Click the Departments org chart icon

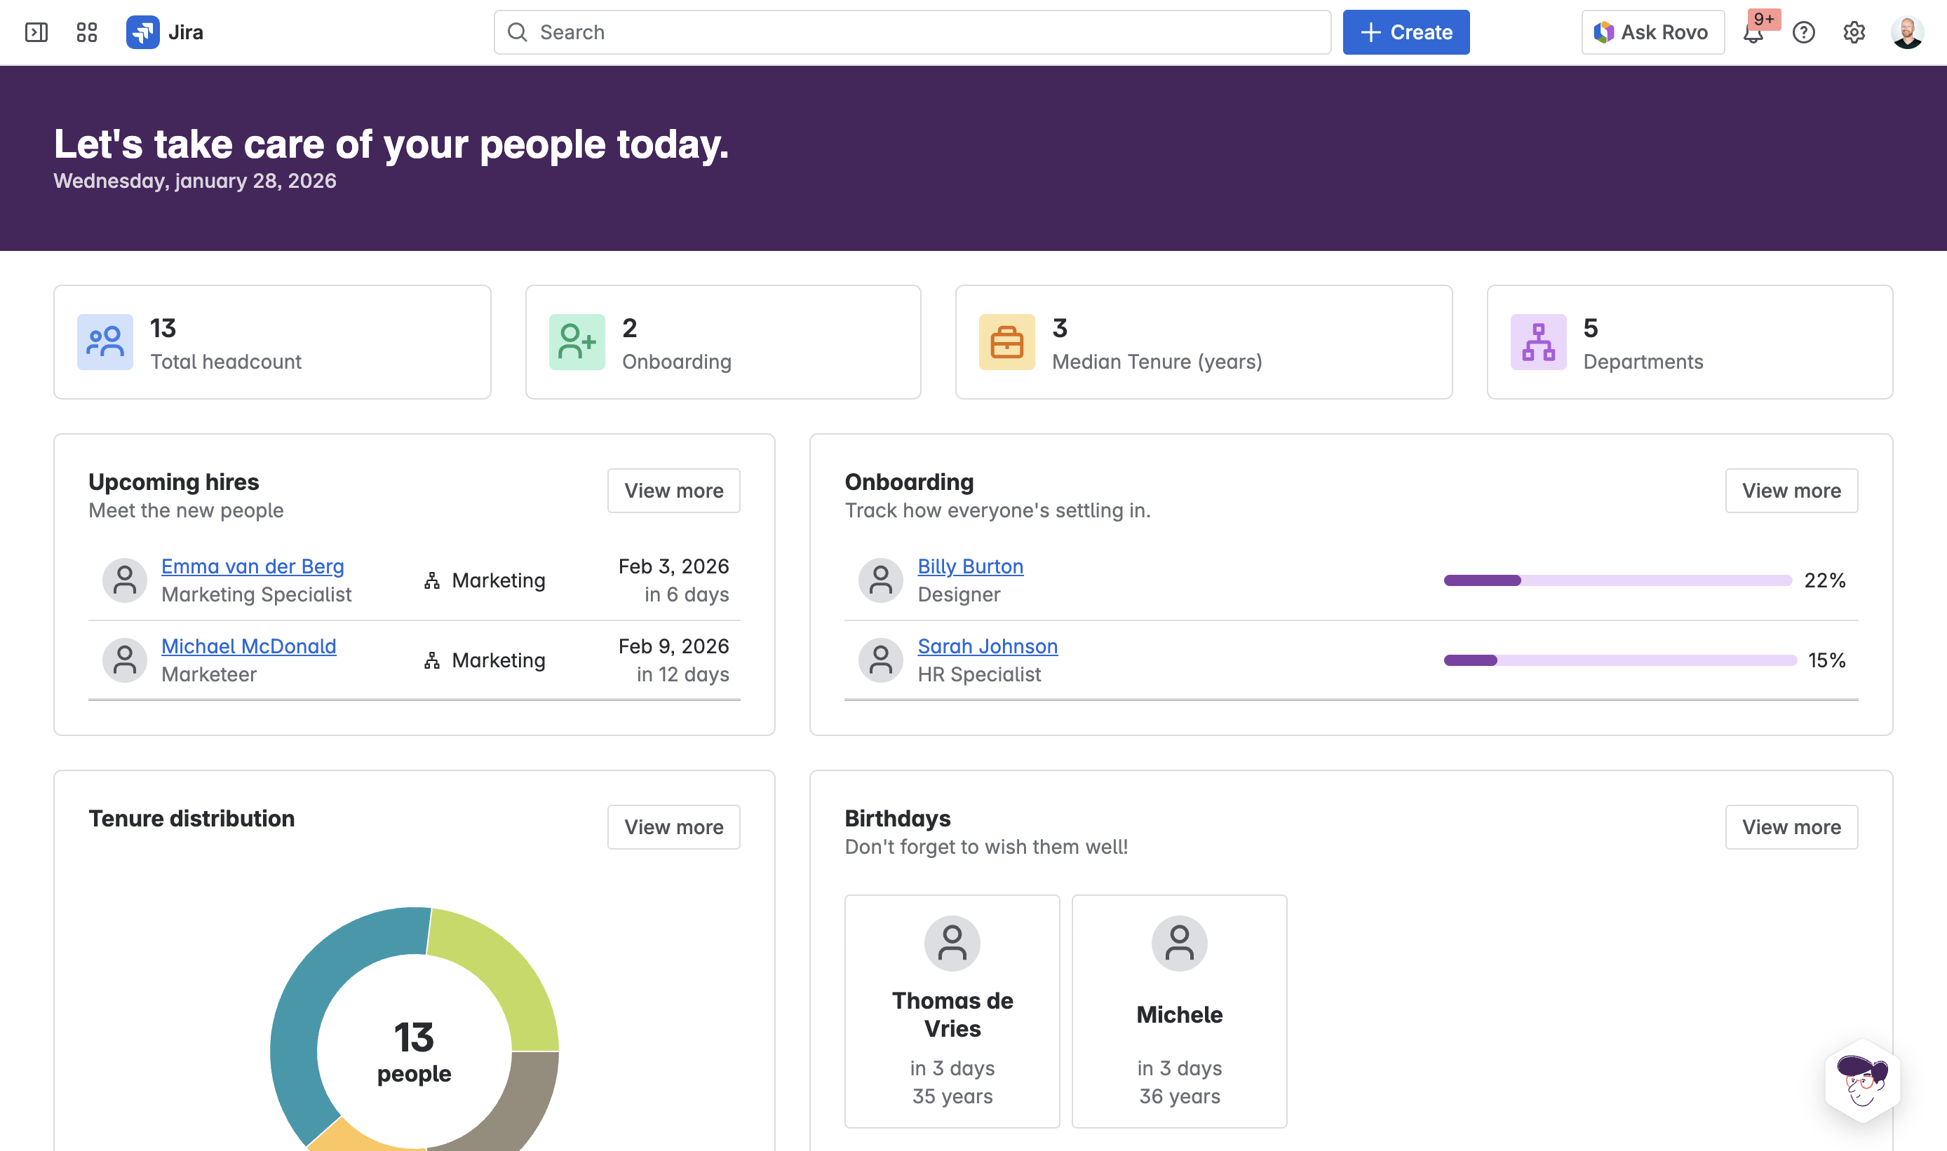point(1538,342)
